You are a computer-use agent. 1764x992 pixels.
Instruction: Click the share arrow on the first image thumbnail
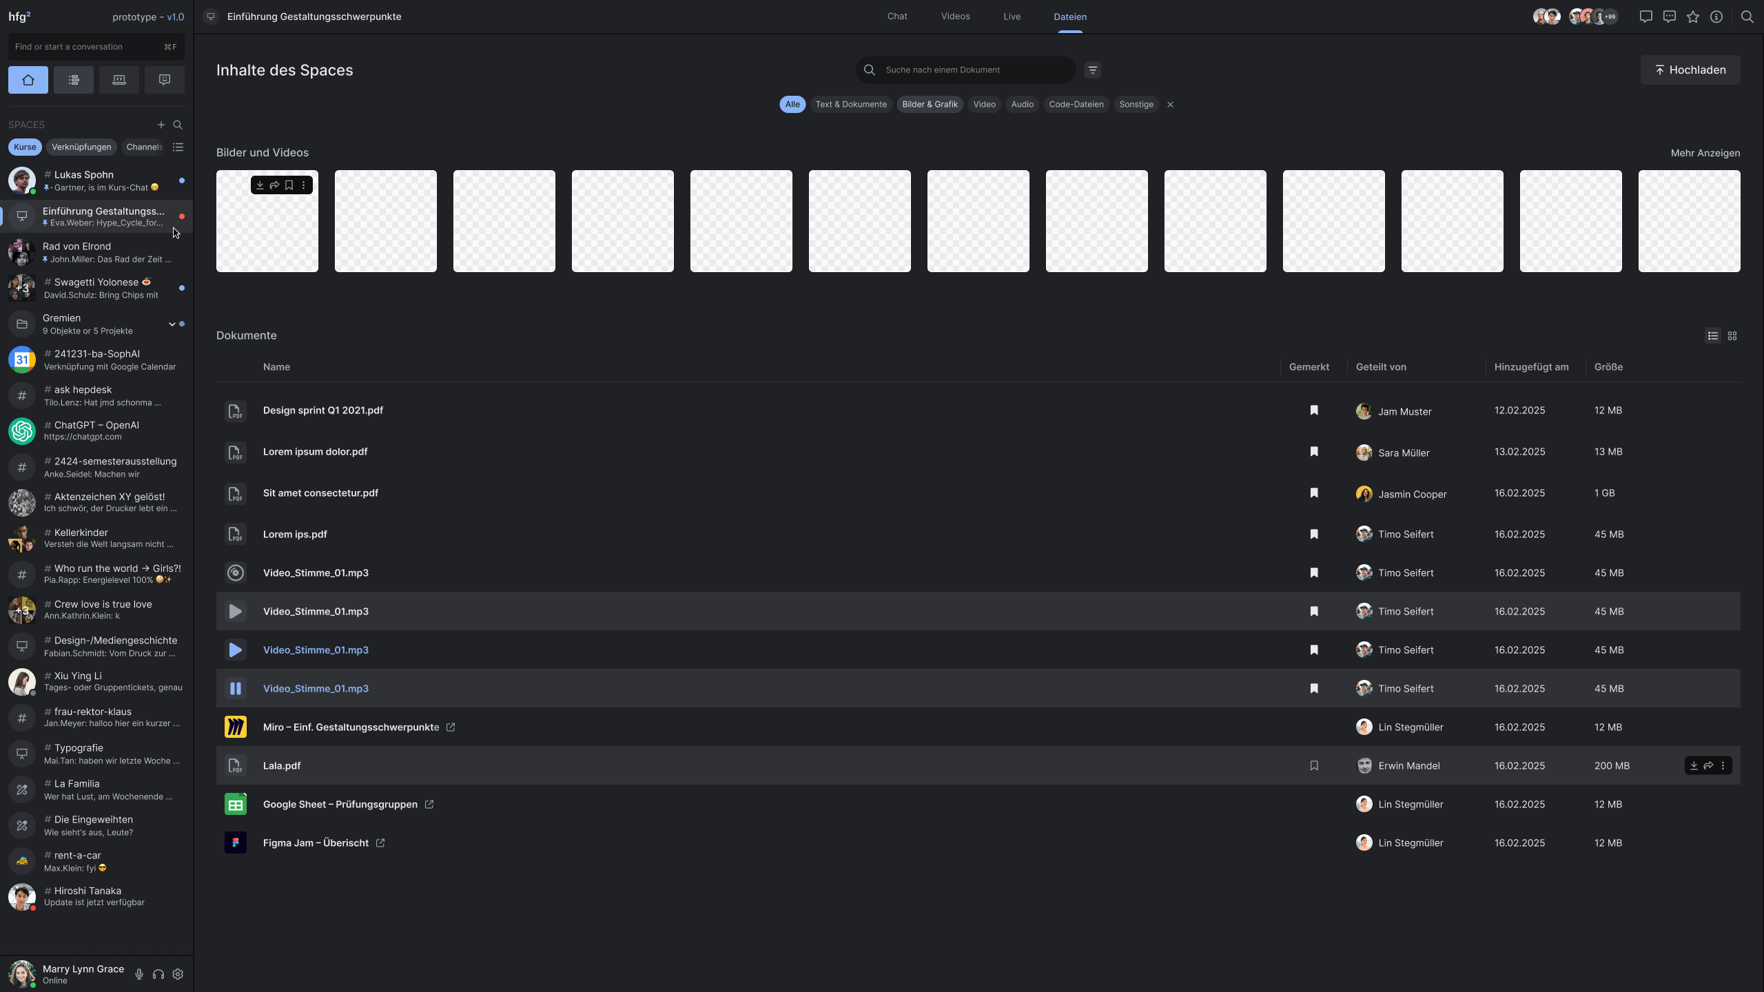[x=274, y=185]
